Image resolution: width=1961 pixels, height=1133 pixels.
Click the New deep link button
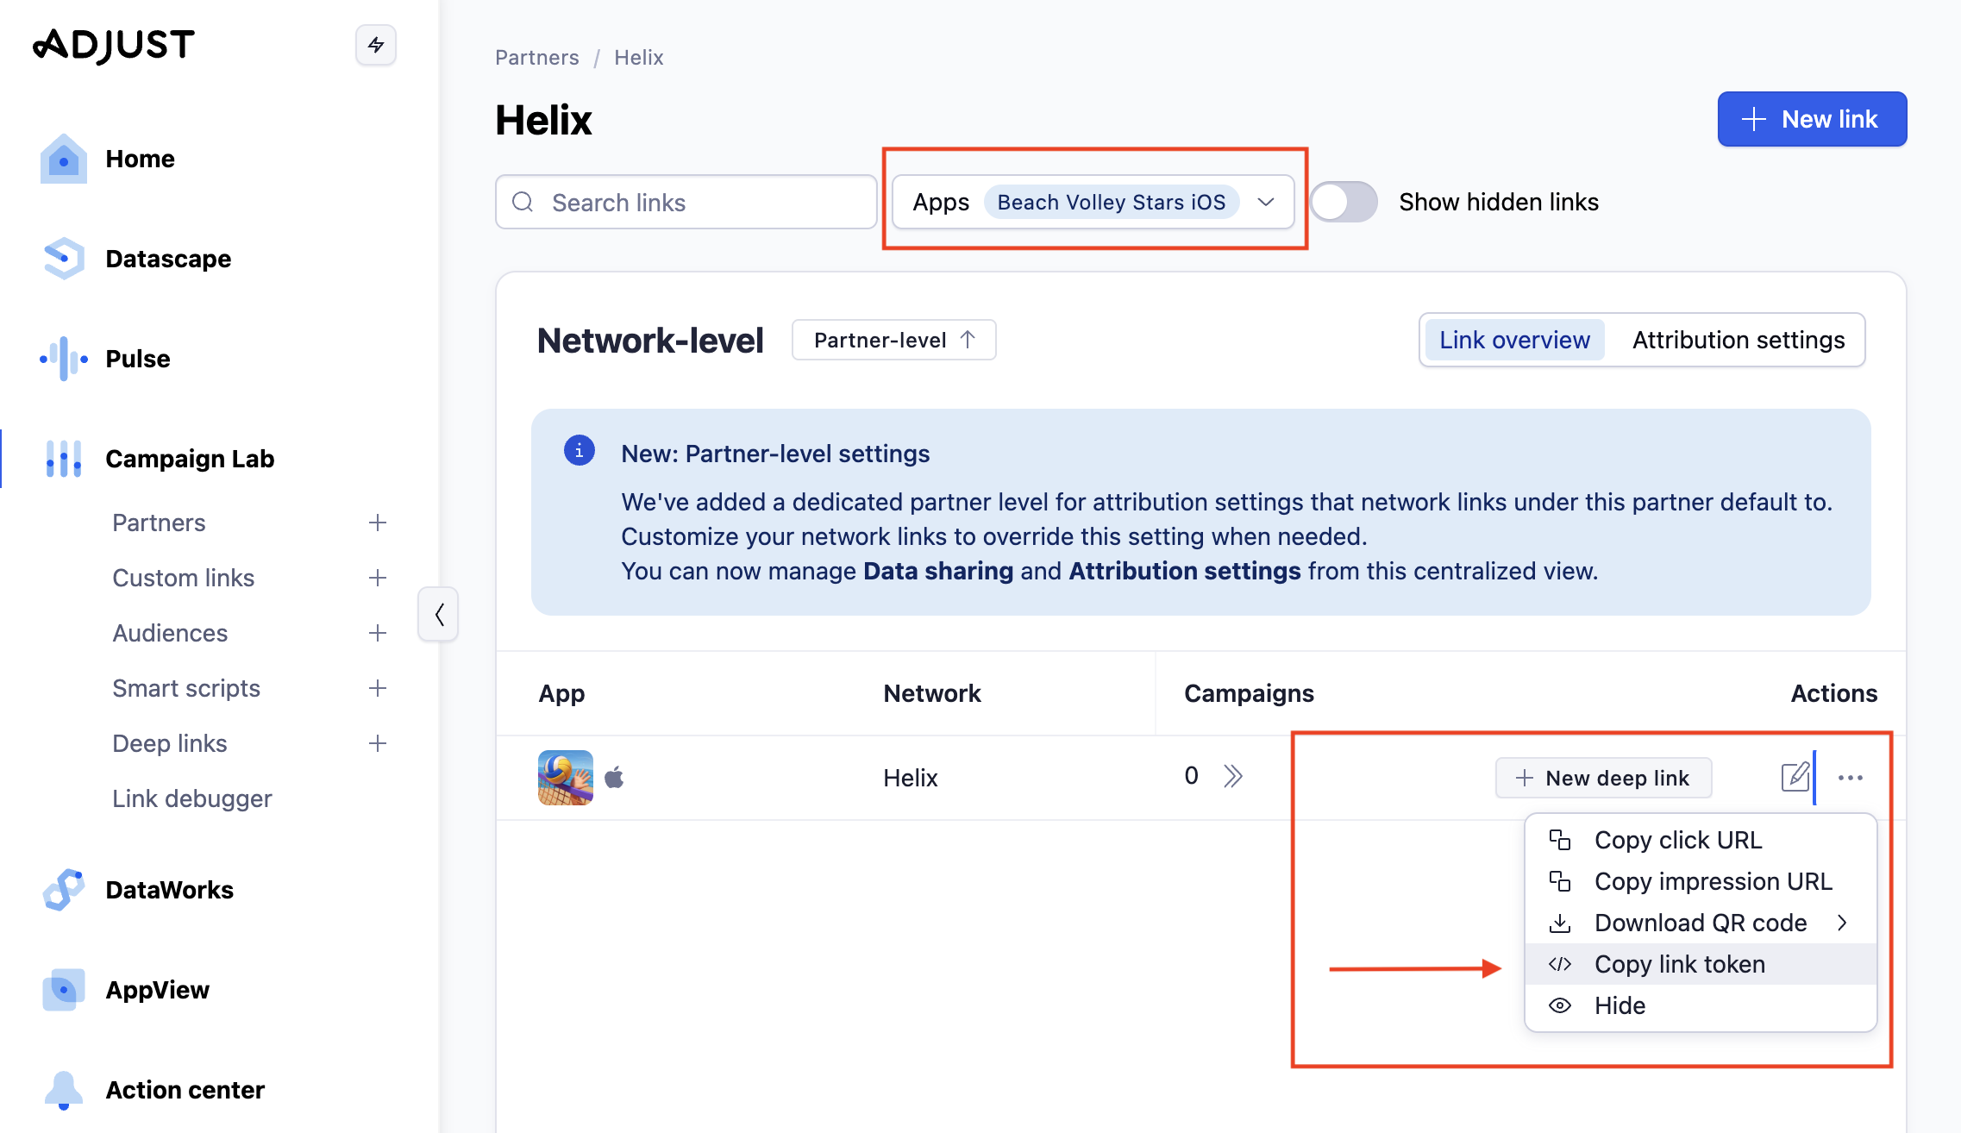[x=1603, y=778]
